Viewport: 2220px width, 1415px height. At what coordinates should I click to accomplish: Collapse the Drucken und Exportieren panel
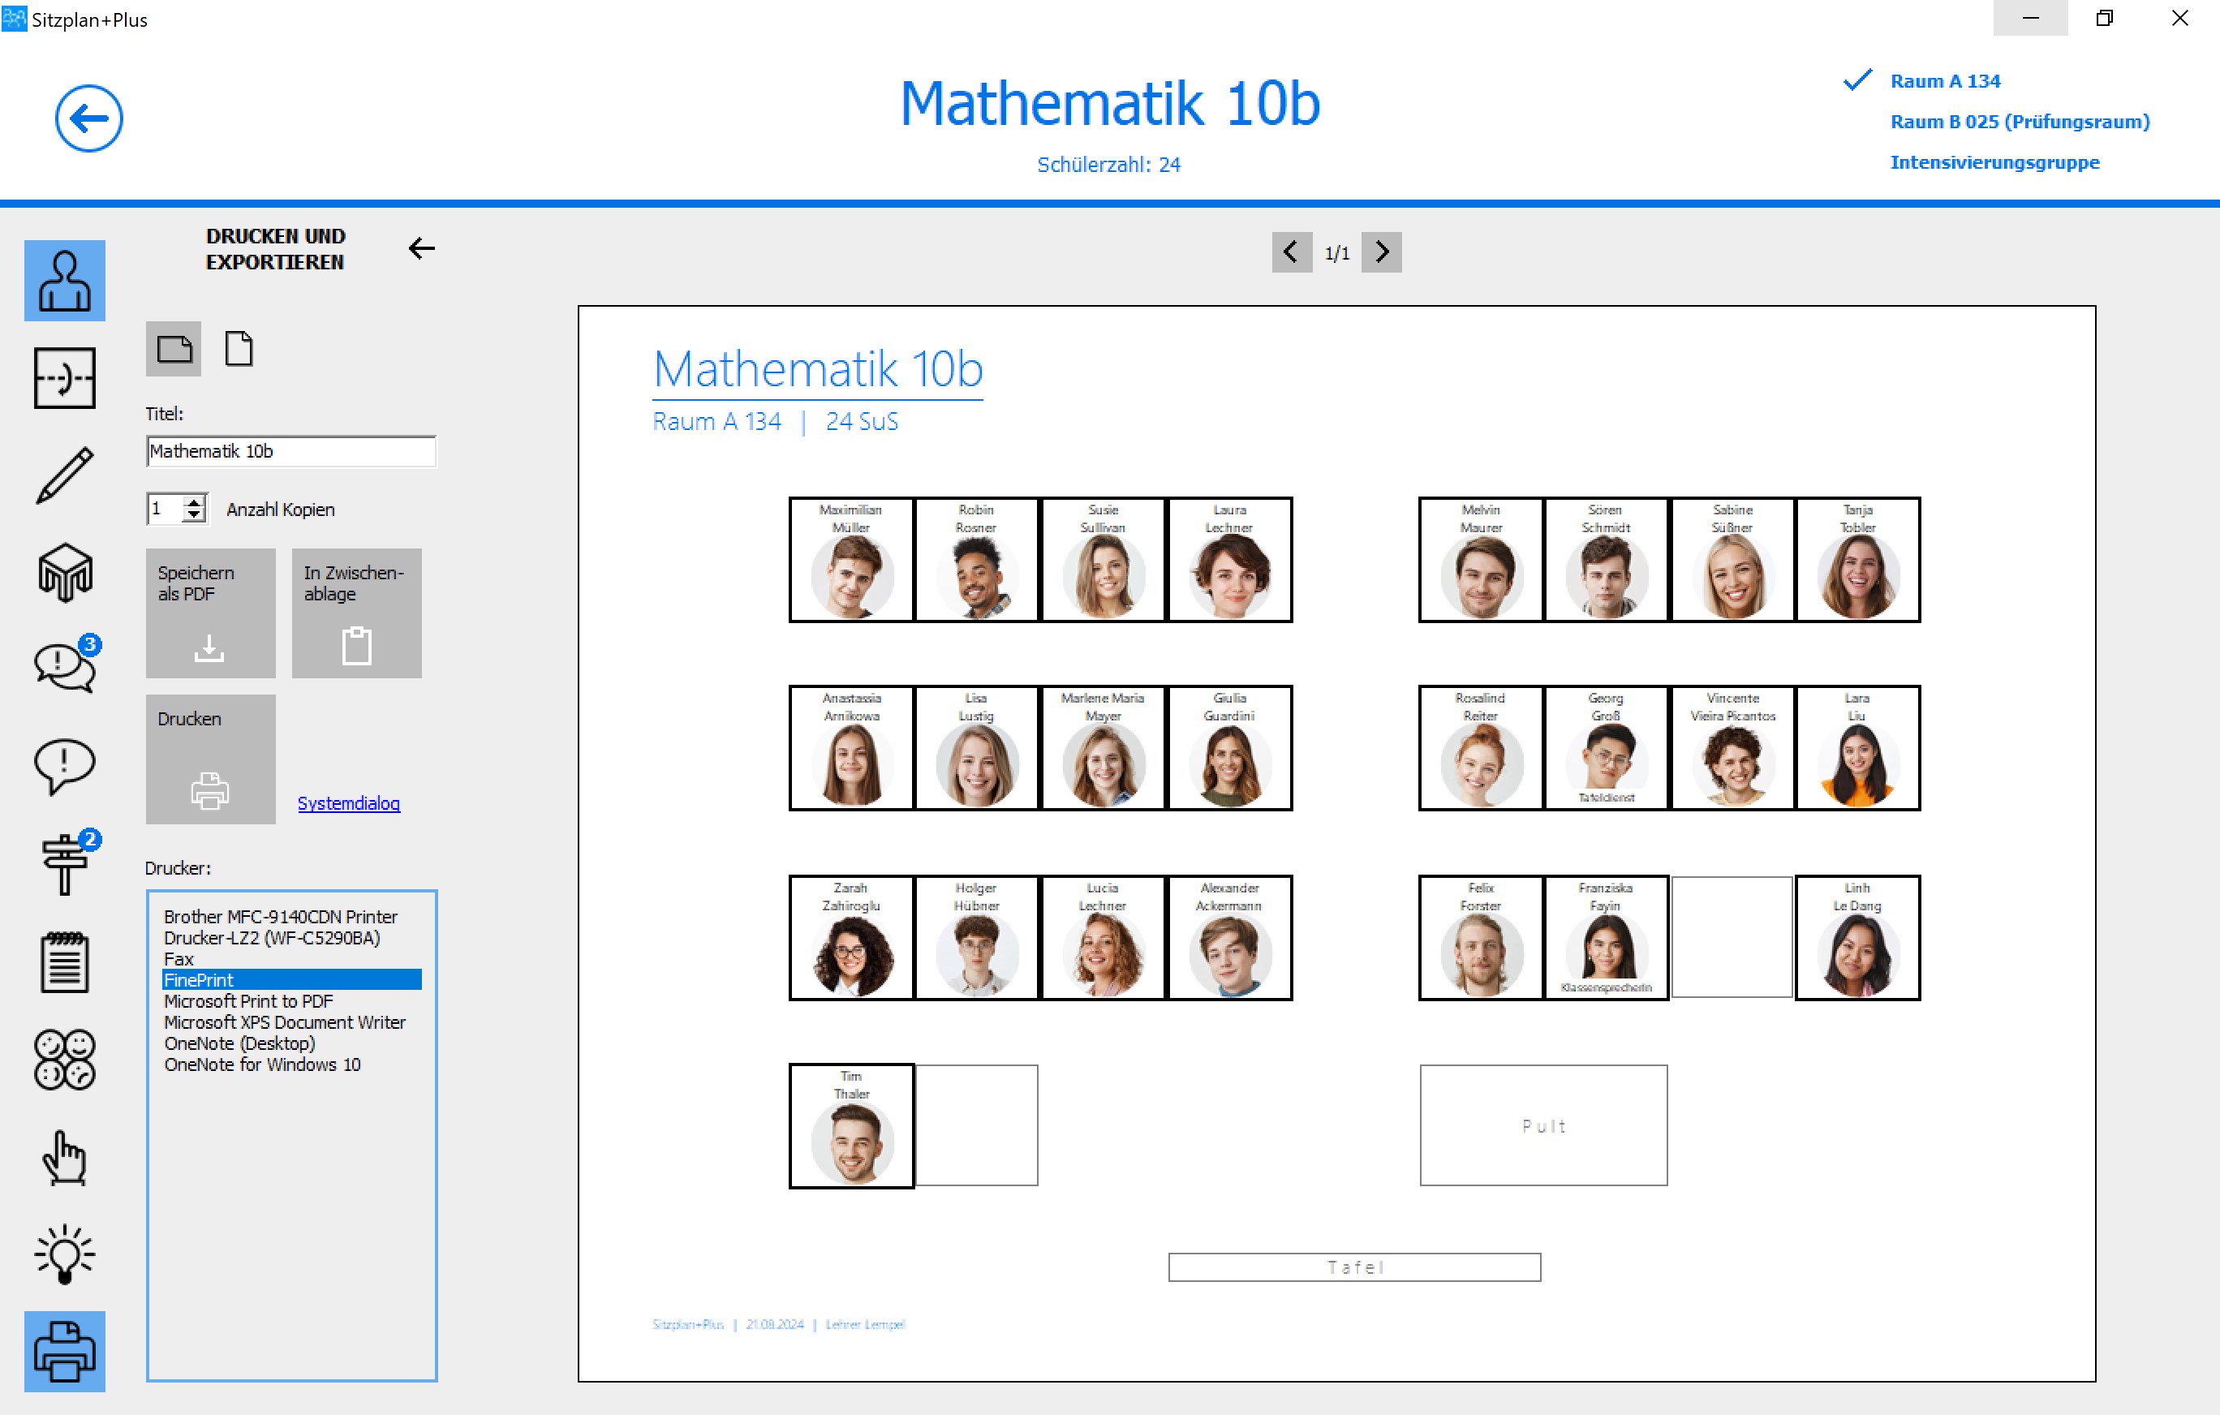point(421,248)
